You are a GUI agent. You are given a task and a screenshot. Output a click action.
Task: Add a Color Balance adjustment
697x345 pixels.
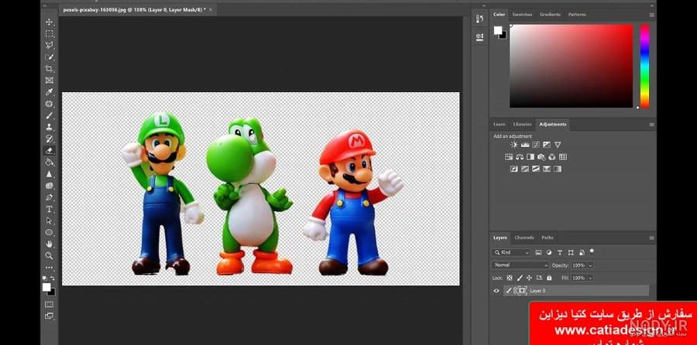pyautogui.click(x=520, y=157)
